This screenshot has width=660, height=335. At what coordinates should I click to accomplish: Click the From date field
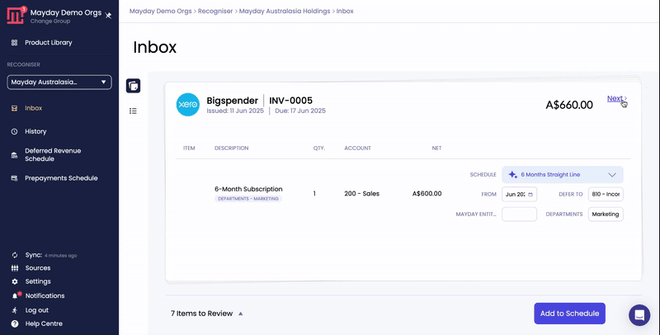[519, 195]
